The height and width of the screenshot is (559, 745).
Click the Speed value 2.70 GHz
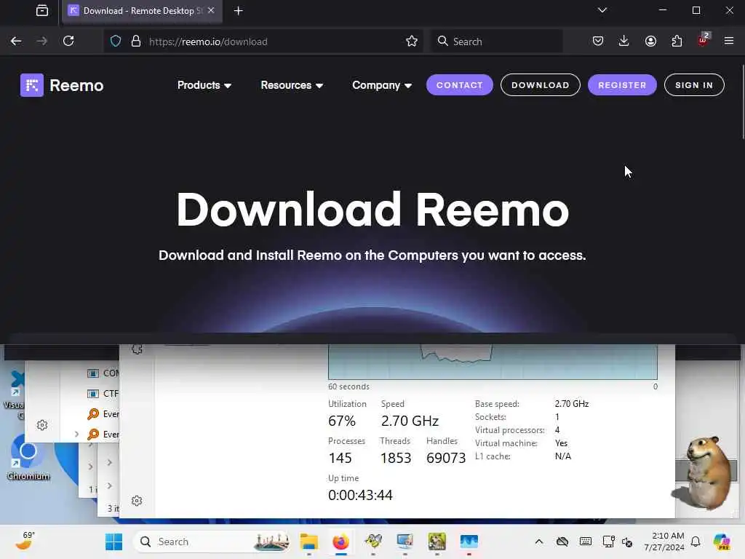click(410, 421)
